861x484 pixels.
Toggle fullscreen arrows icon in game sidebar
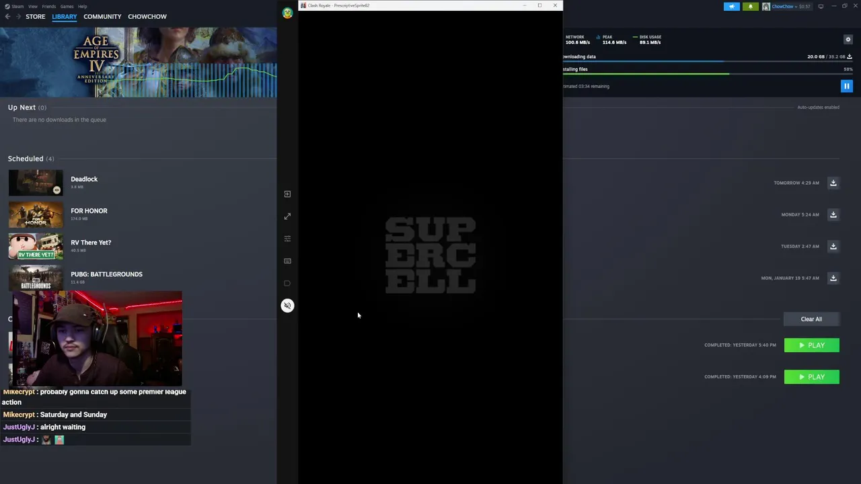(x=287, y=216)
